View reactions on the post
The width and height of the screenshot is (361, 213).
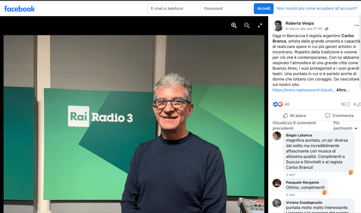281,104
